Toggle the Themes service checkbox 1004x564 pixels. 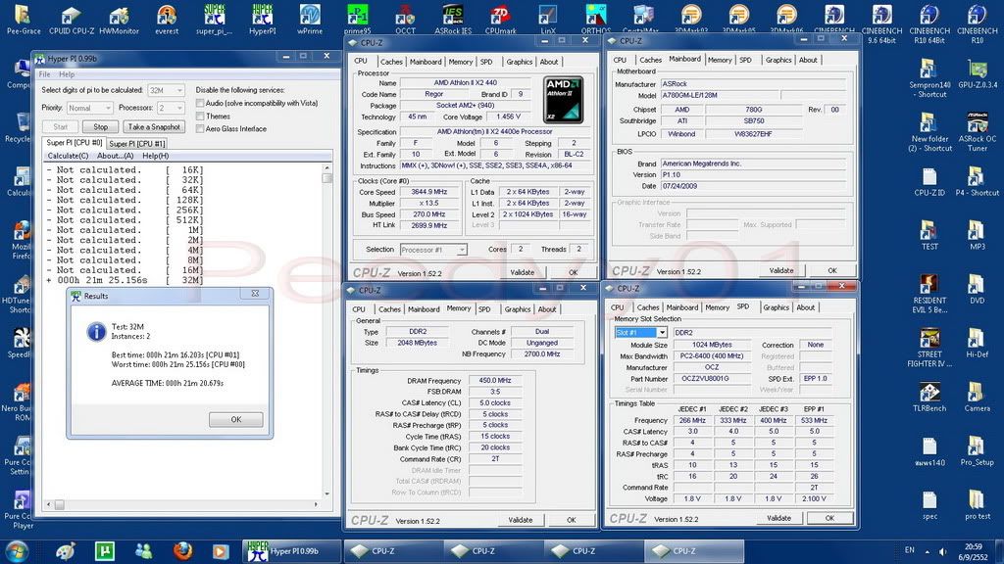tap(200, 116)
